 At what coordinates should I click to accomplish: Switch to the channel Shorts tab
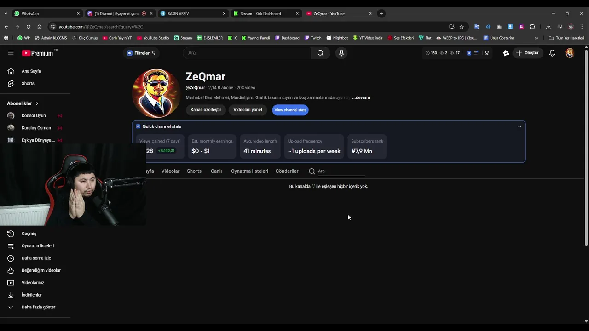tap(194, 171)
